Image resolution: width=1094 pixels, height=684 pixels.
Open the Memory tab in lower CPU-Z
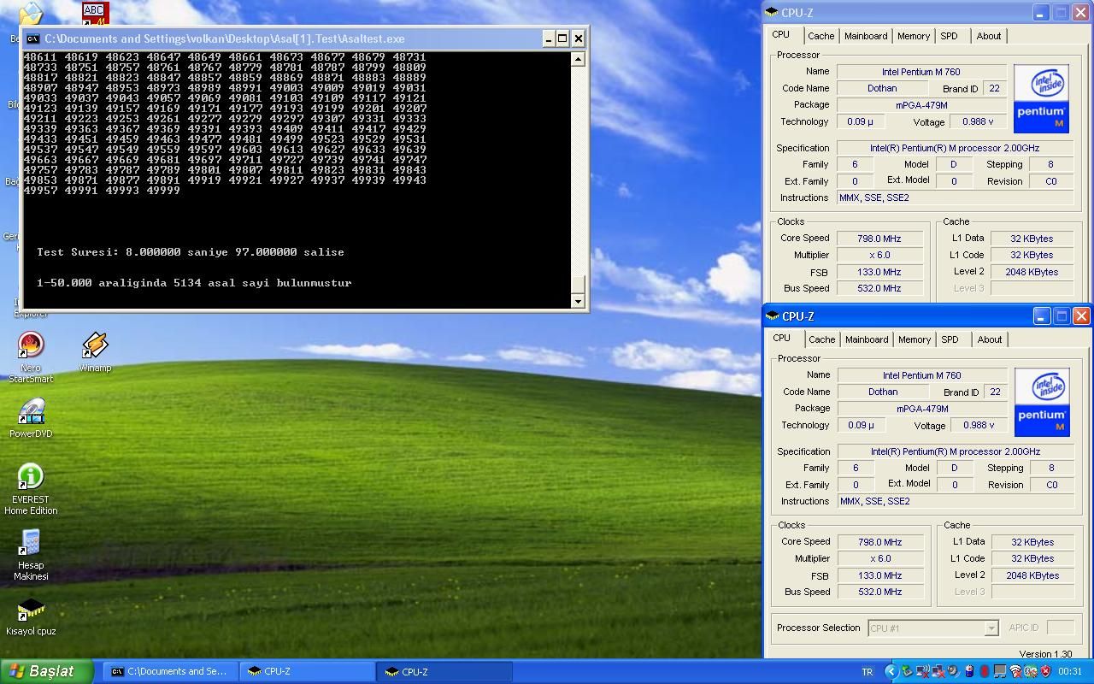point(914,339)
